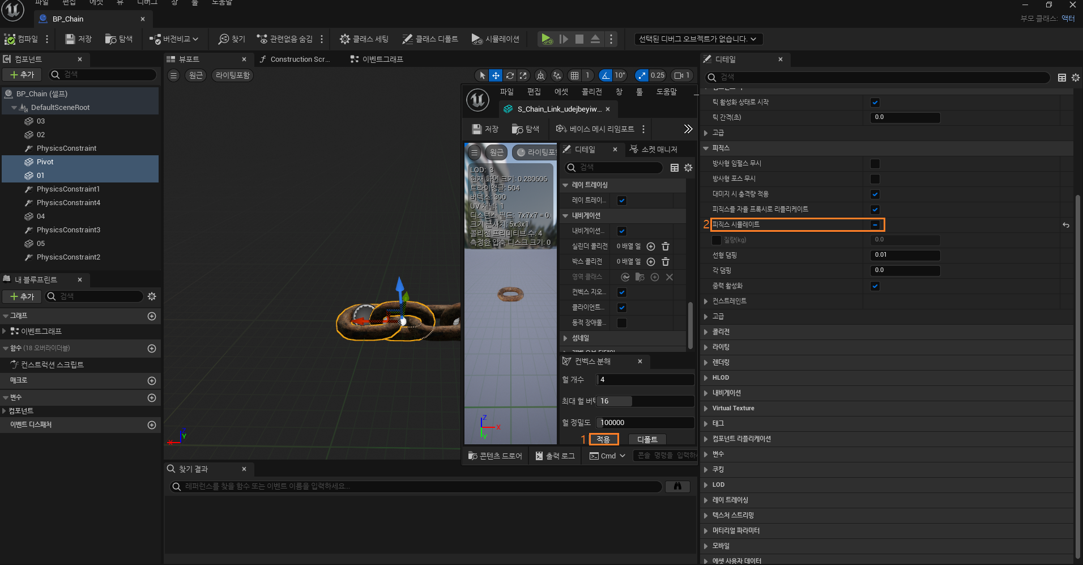This screenshot has width=1083, height=565.
Task: Enable 방사형 임펄스 무시 checkbox
Action: coord(875,164)
